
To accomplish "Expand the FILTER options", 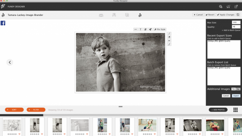I will [36, 110].
